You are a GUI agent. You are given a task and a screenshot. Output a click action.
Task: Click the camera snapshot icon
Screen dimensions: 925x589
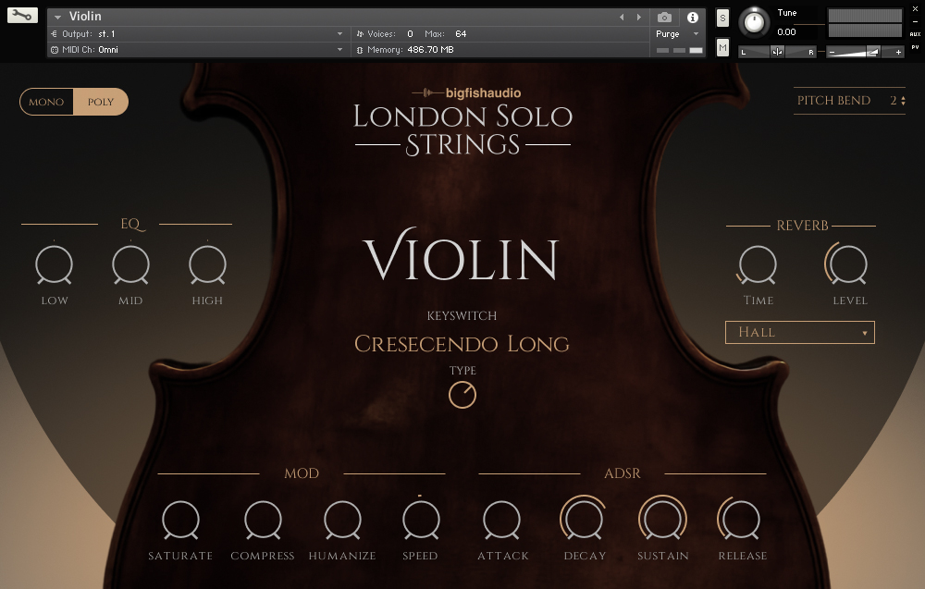click(664, 17)
